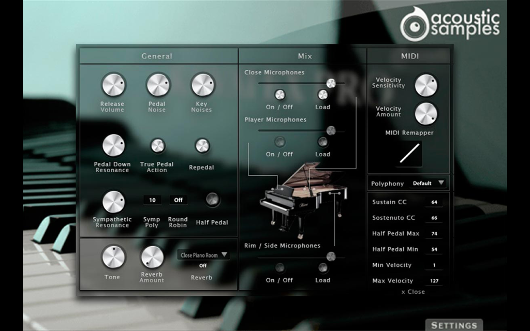
Task: Click the Sympathetic Resonance knob
Action: [113, 202]
